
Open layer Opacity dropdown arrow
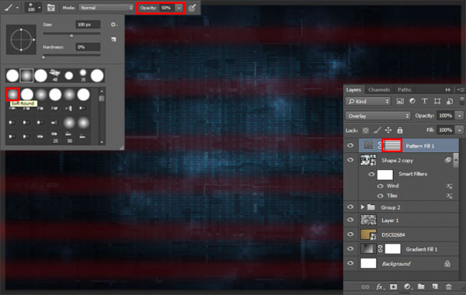(x=460, y=116)
